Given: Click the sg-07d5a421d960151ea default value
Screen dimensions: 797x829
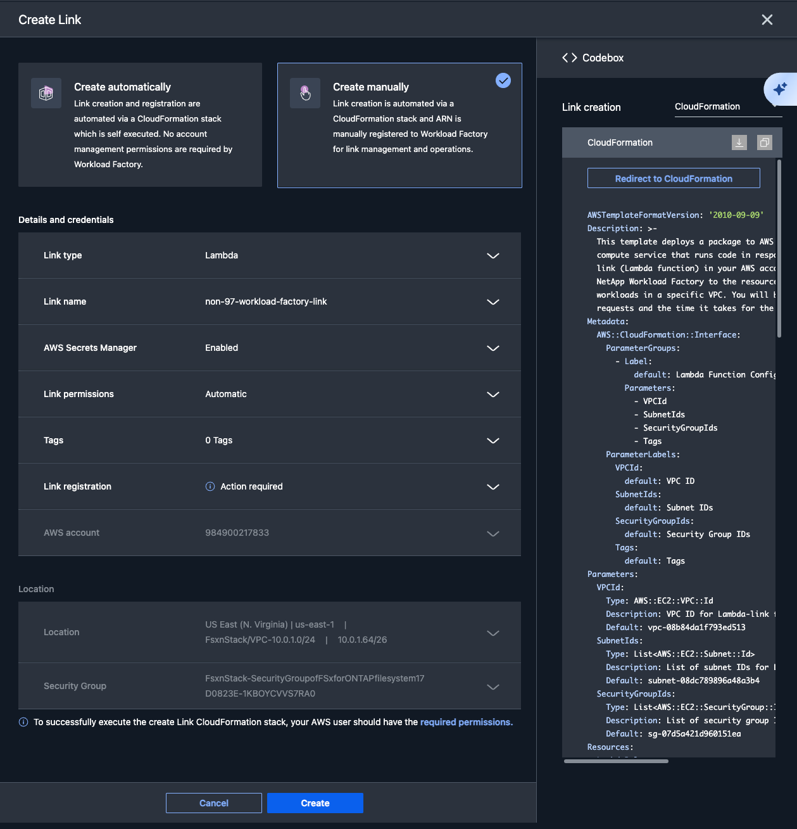Looking at the screenshot, I should tap(694, 733).
